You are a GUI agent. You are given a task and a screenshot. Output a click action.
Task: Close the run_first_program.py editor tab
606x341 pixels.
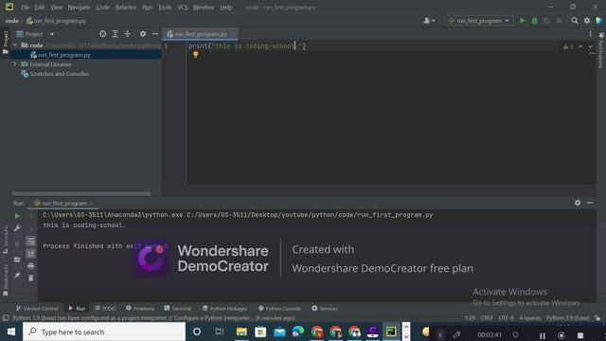(x=232, y=34)
